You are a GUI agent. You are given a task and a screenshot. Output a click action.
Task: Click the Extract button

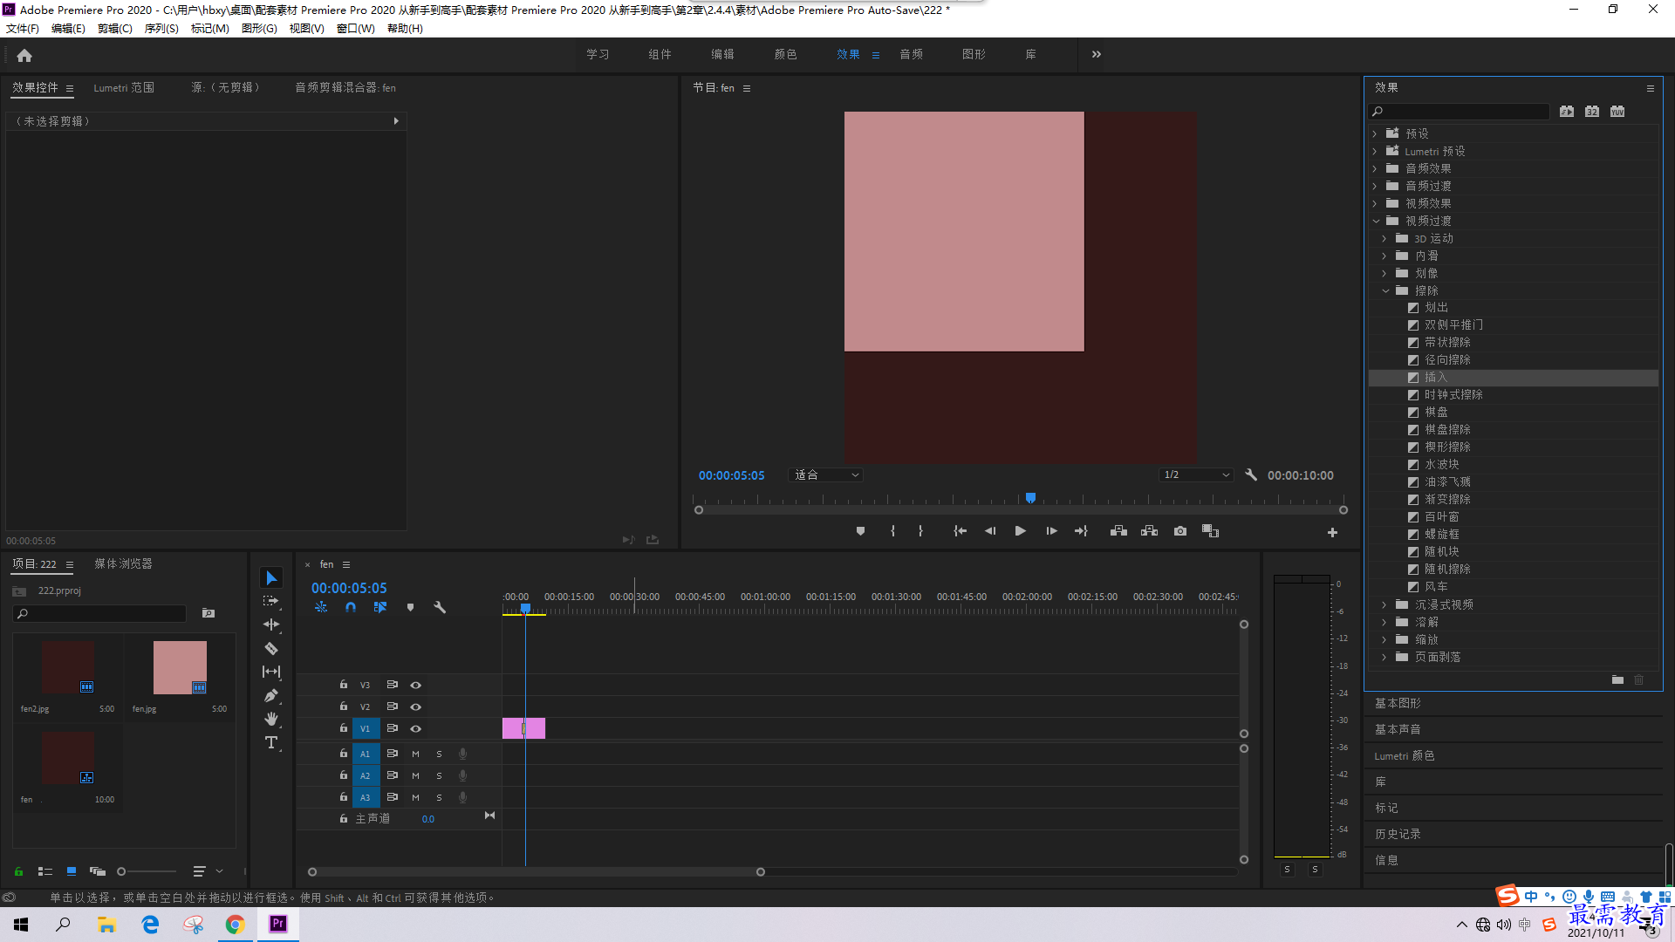click(1149, 531)
